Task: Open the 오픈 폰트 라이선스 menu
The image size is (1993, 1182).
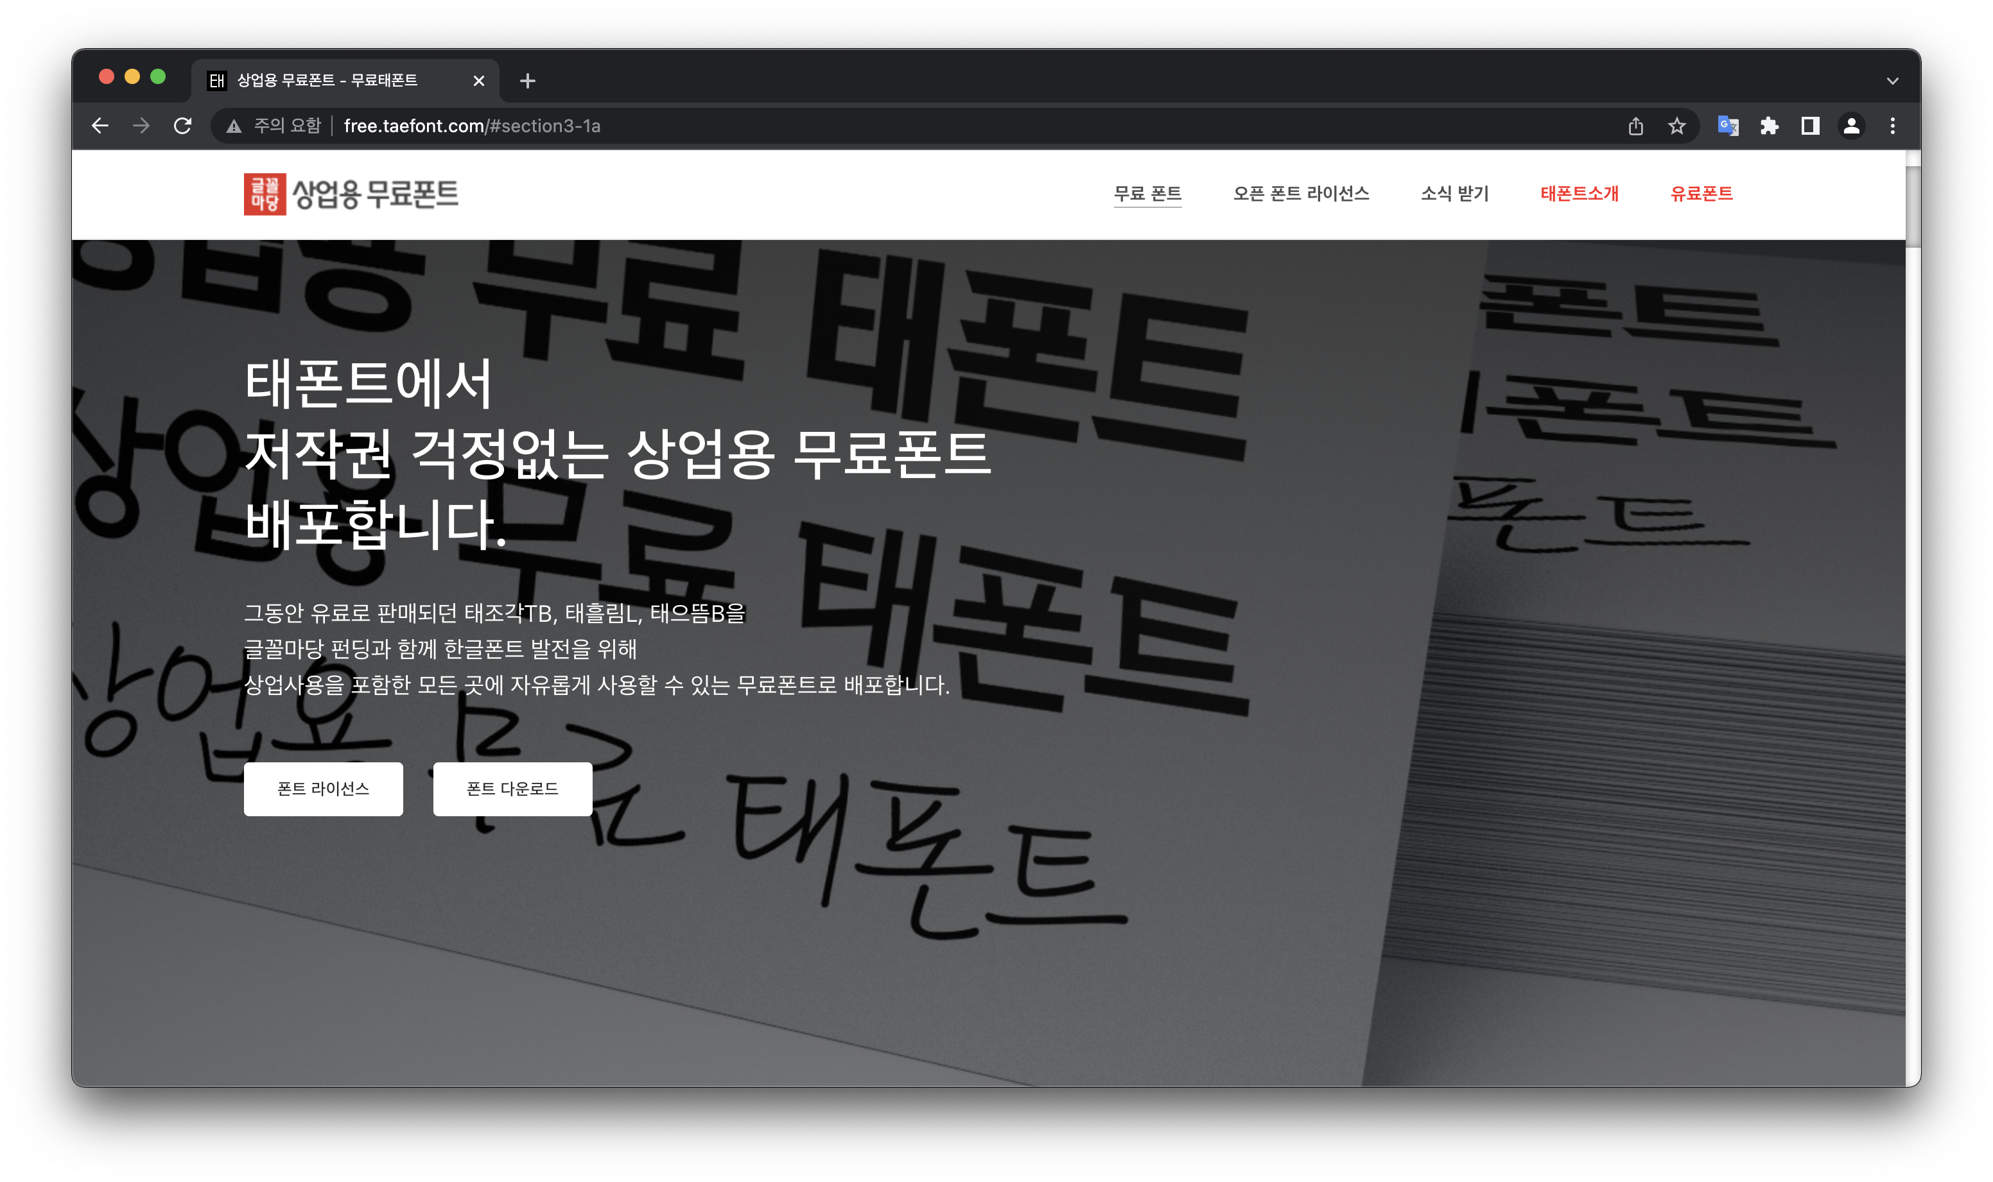Action: pyautogui.click(x=1300, y=194)
